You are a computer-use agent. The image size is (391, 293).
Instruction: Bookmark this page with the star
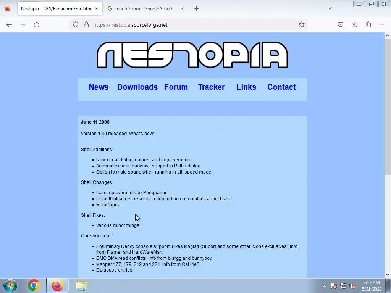click(x=302, y=24)
